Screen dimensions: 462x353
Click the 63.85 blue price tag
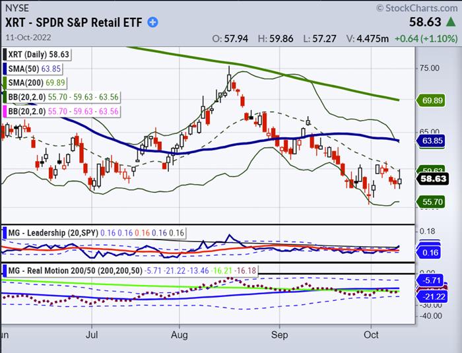pyautogui.click(x=430, y=141)
